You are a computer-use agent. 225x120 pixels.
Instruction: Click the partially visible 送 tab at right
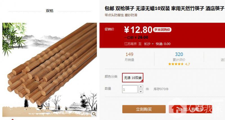(x=223, y=60)
